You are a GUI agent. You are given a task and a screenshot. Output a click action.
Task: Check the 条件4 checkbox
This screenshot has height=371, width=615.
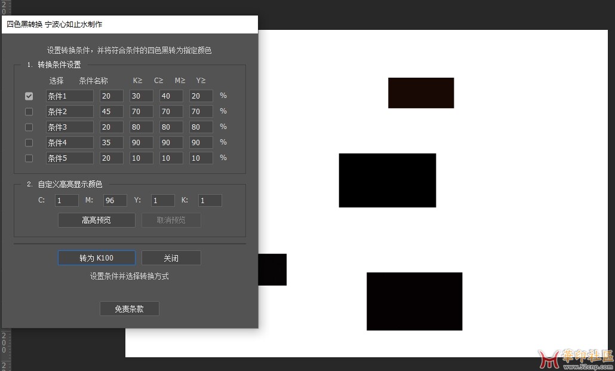29,143
